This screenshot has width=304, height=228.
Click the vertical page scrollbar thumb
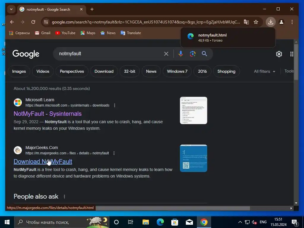coord(296,62)
